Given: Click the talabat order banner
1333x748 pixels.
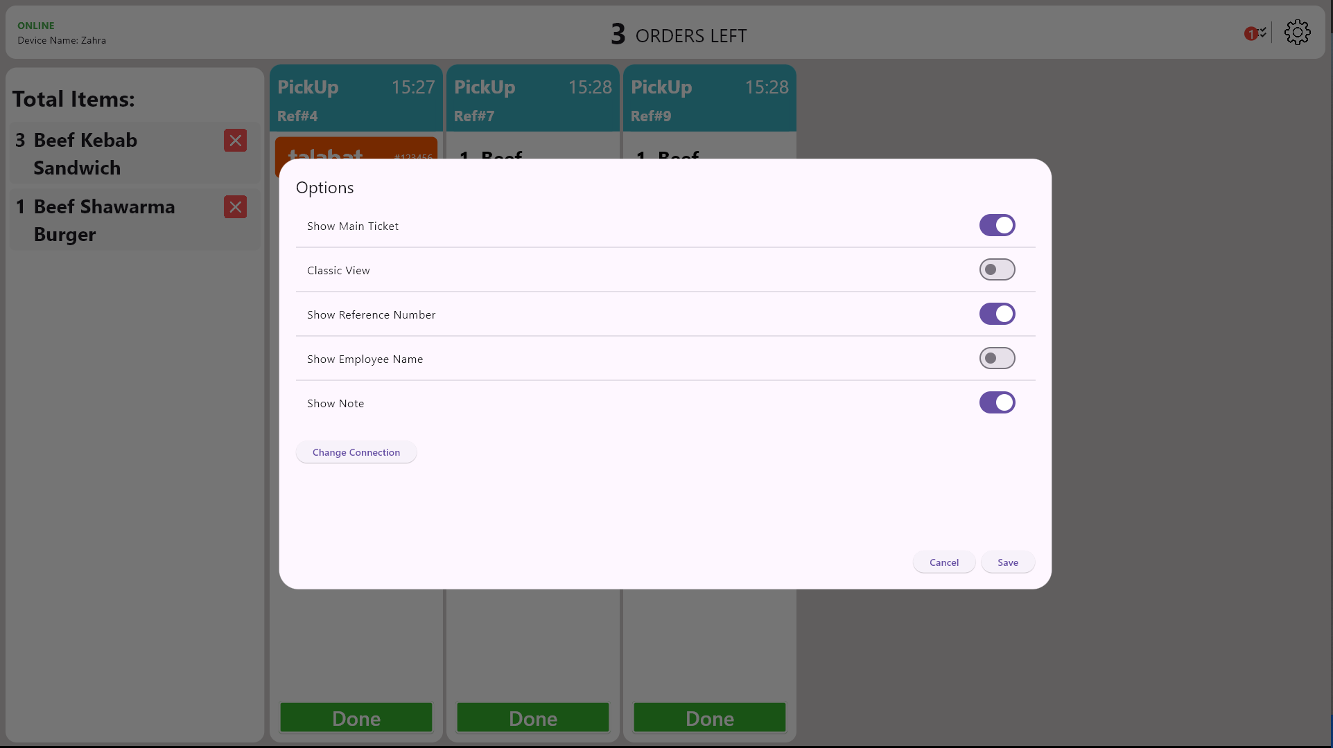Looking at the screenshot, I should tap(356, 148).
